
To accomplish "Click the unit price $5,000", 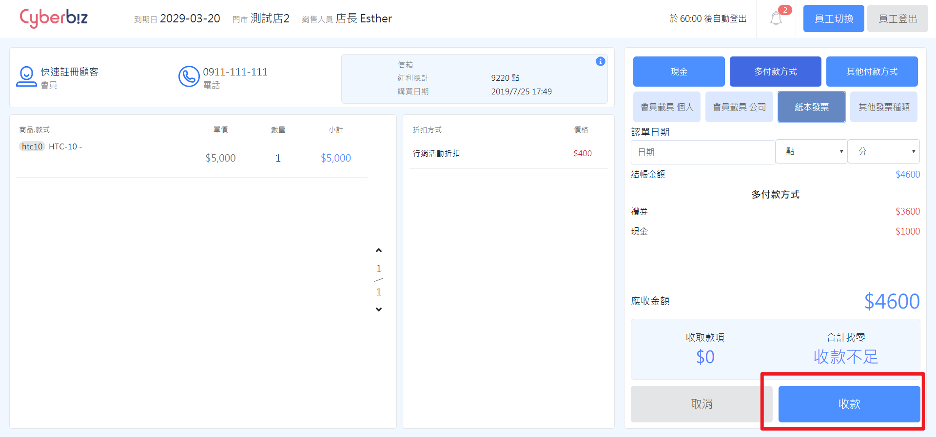I will 220,158.
